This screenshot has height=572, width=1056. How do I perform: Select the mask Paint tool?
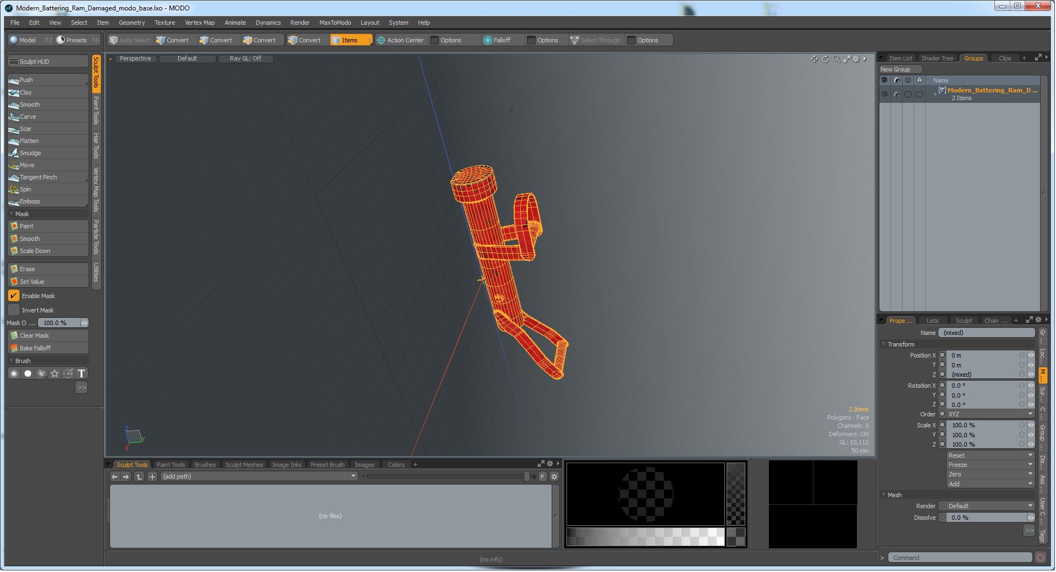48,226
